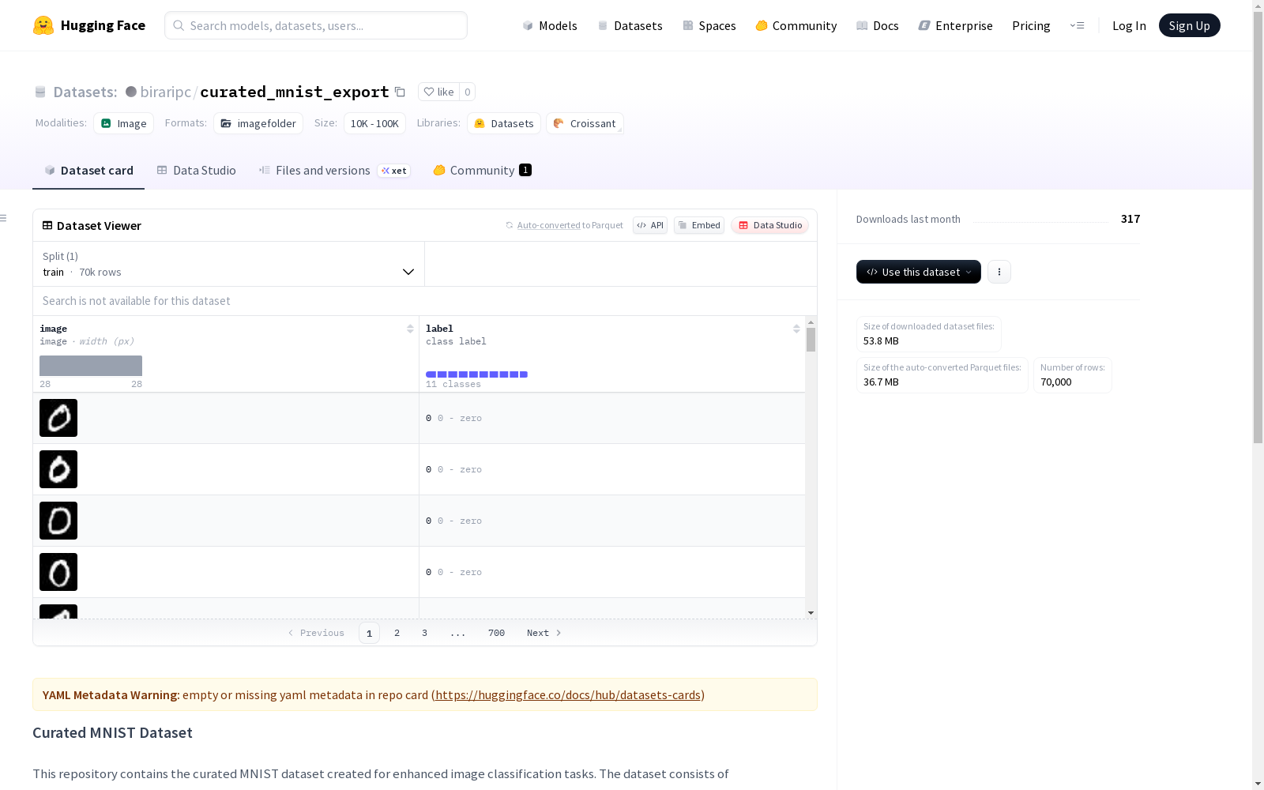Click the Datasets: breadcrumb label
This screenshot has height=790, width=1264.
point(85,92)
